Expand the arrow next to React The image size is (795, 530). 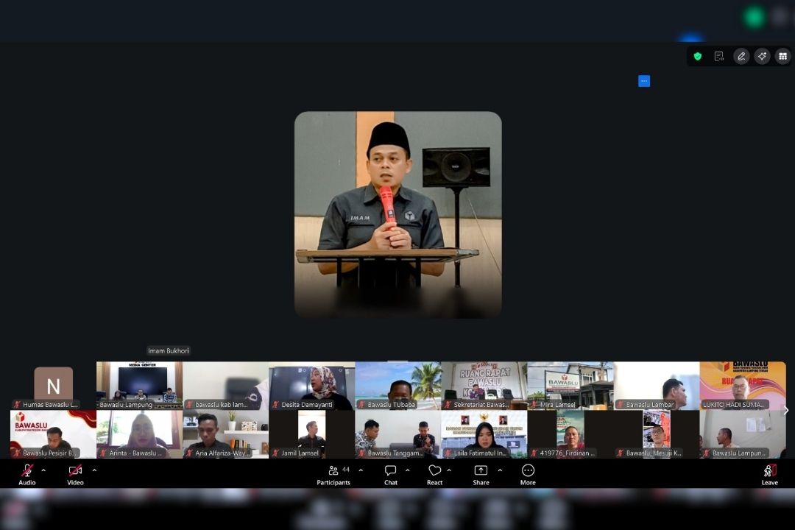[449, 470]
